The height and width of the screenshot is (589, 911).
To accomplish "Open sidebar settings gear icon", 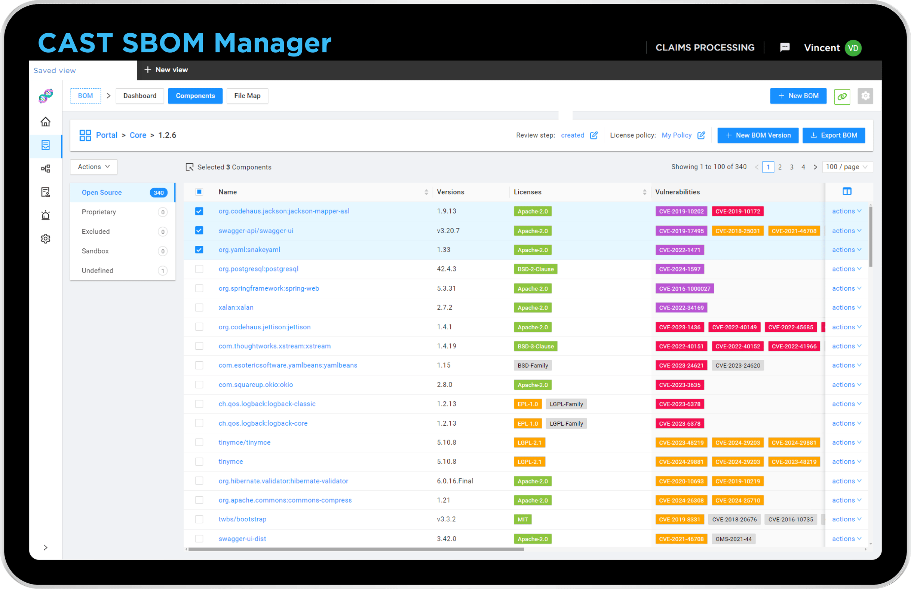I will pyautogui.click(x=46, y=238).
